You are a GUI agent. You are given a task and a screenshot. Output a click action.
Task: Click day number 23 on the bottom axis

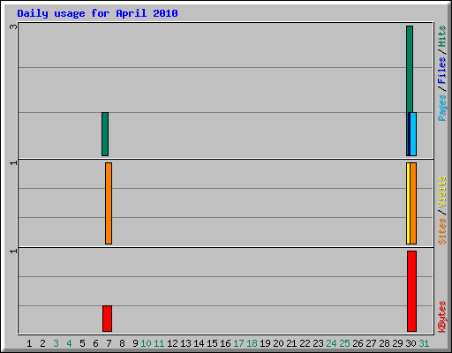click(318, 343)
